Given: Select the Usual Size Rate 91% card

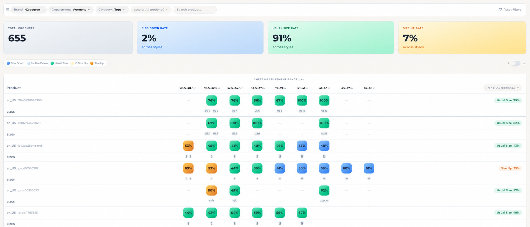Looking at the screenshot, I should click(331, 38).
